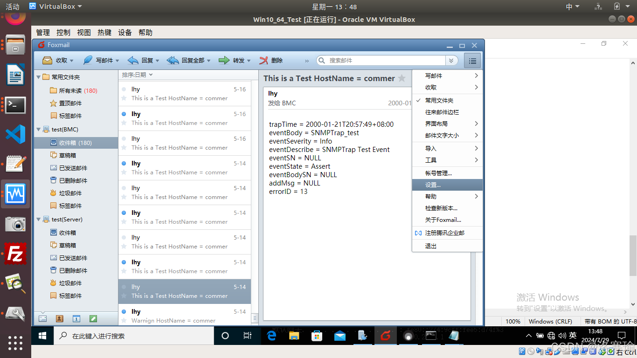637x358 pixels.
Task: Open 工具 submenu in Foxmail menu
Action: click(447, 160)
